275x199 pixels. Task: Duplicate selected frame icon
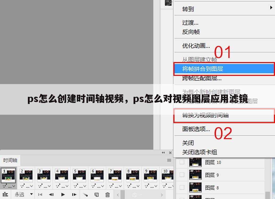coord(96,194)
